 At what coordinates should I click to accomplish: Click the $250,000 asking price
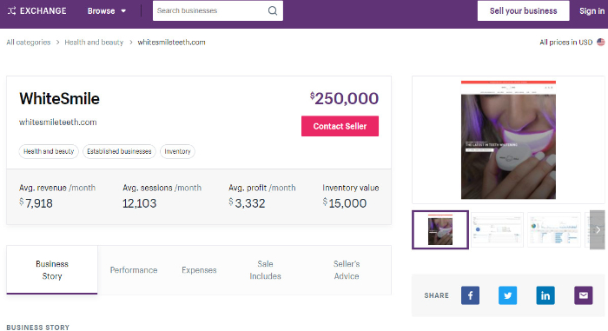(344, 98)
